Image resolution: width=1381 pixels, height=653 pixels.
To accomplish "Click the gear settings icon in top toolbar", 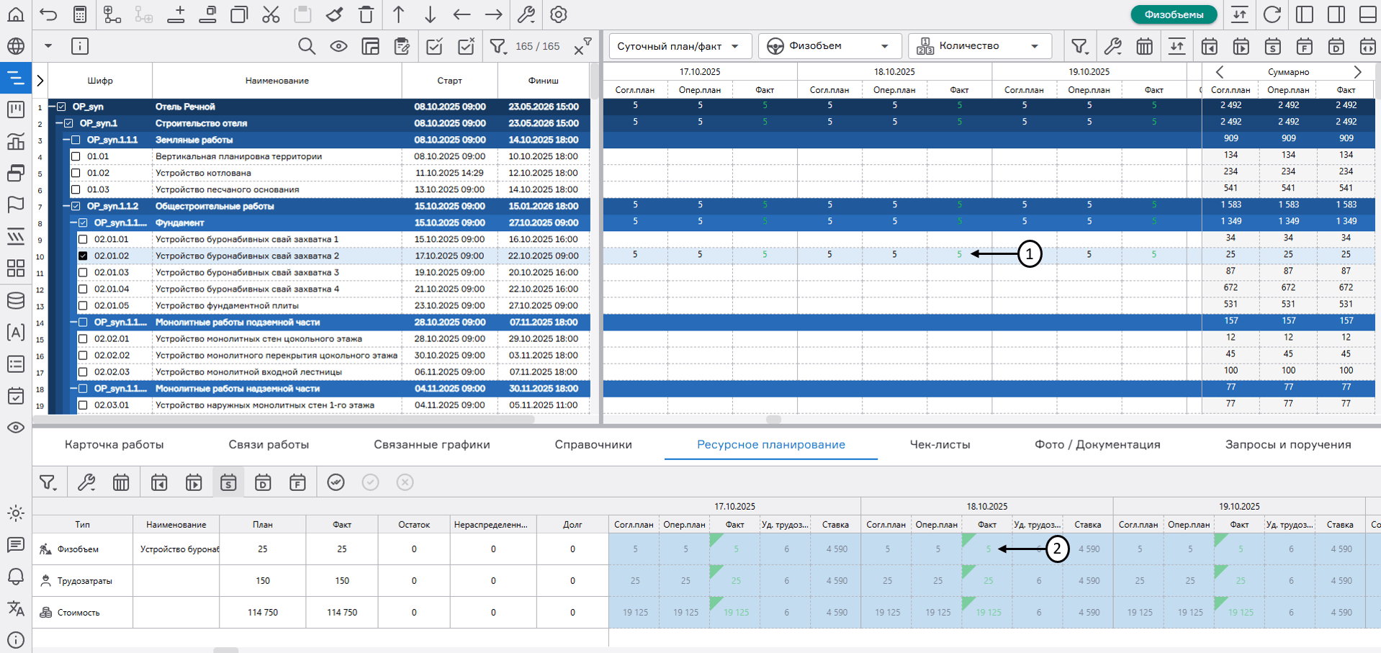I will click(559, 14).
